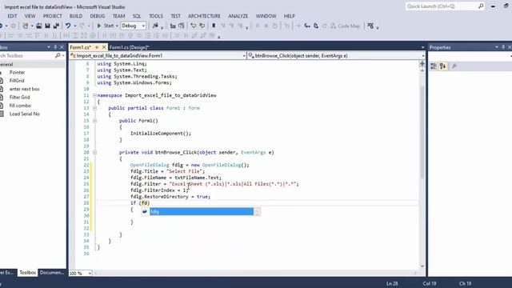512x288 pixels.
Task: Toggle bookmark icon in toolbar
Action: tap(214, 26)
